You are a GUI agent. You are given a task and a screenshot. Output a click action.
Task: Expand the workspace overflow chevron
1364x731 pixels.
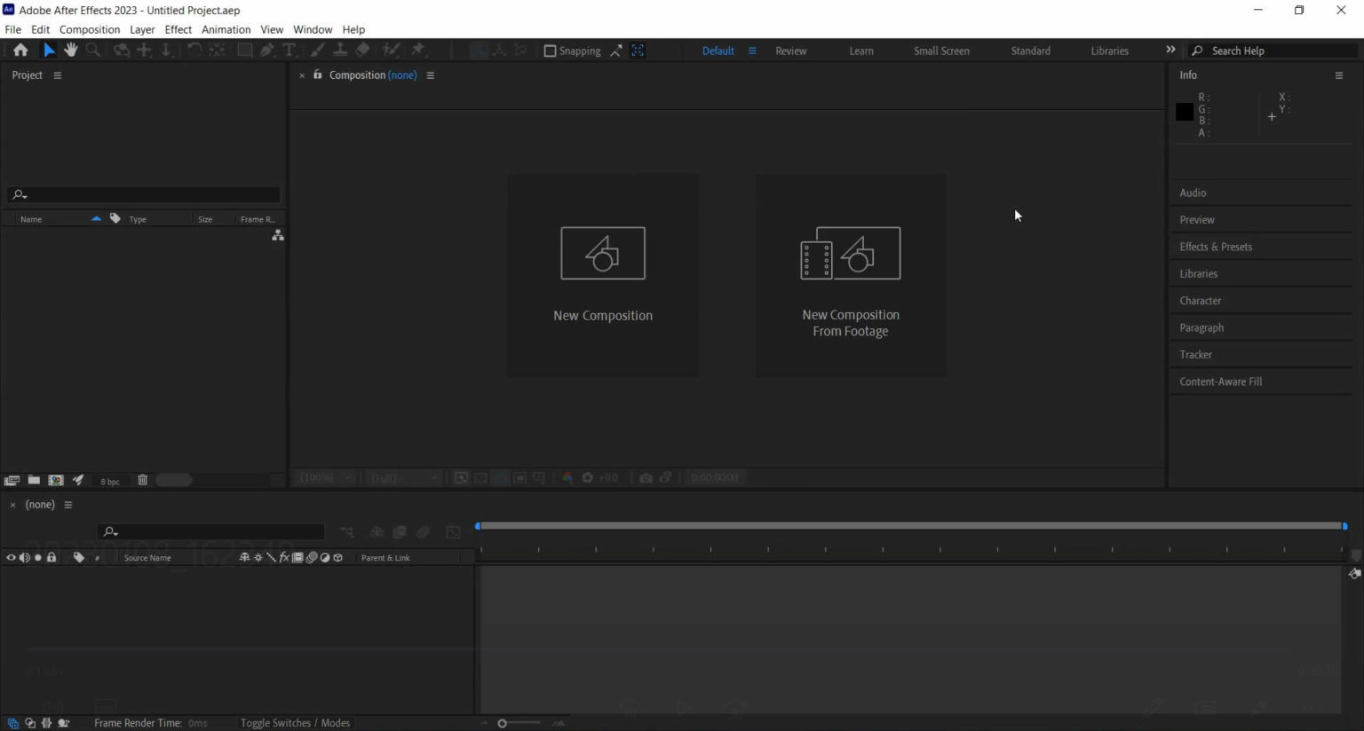[x=1170, y=51]
